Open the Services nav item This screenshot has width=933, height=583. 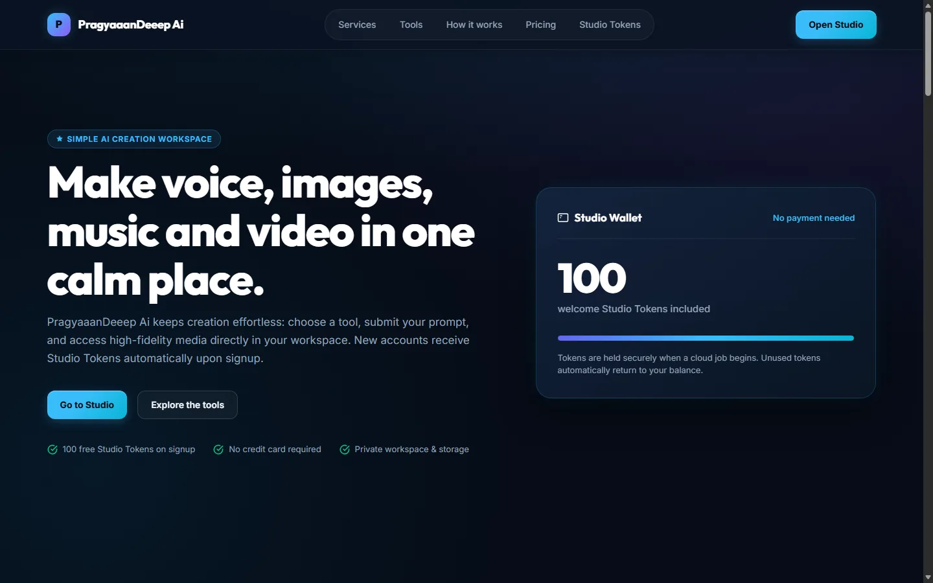click(x=357, y=25)
